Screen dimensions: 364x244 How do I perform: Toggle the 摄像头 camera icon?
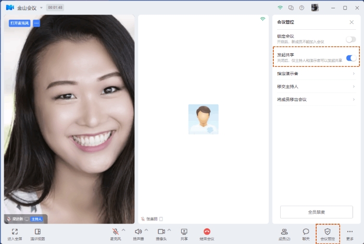[161, 231]
